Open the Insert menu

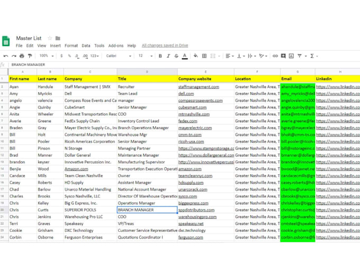[56, 46]
